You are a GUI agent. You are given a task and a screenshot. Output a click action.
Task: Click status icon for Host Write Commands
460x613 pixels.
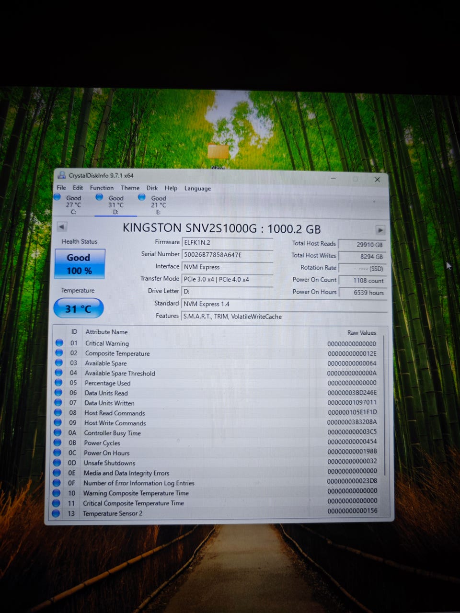click(57, 422)
